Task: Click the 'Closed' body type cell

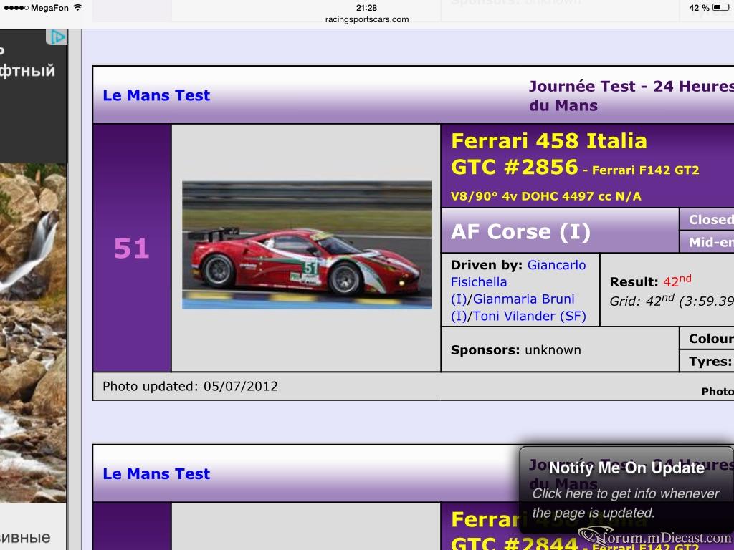Action: click(x=706, y=219)
